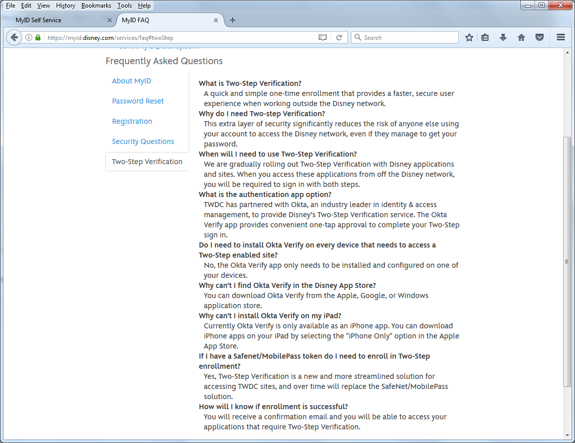The width and height of the screenshot is (575, 443).
Task: Open the History menu
Action: [x=66, y=6]
